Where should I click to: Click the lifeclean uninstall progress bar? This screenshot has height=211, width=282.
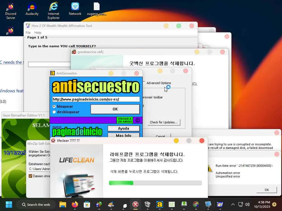click(x=155, y=183)
